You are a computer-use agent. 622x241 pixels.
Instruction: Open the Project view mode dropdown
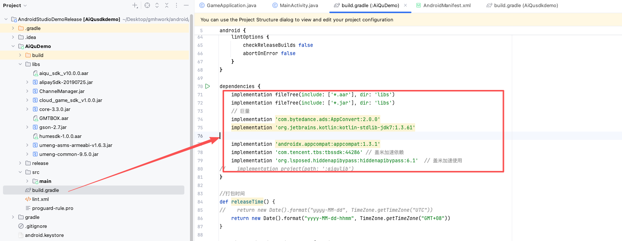[x=15, y=6]
